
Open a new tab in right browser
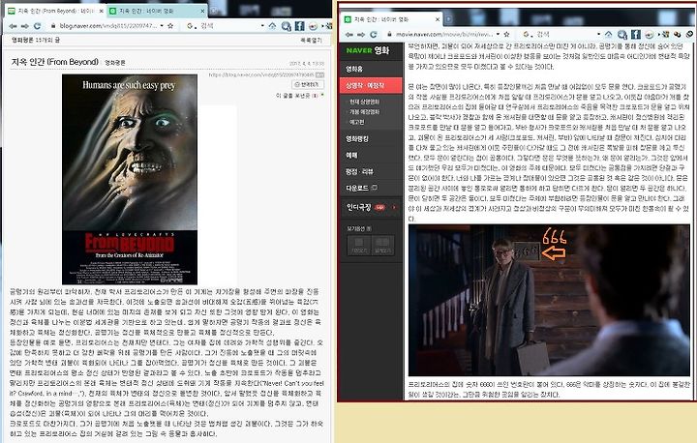click(448, 19)
